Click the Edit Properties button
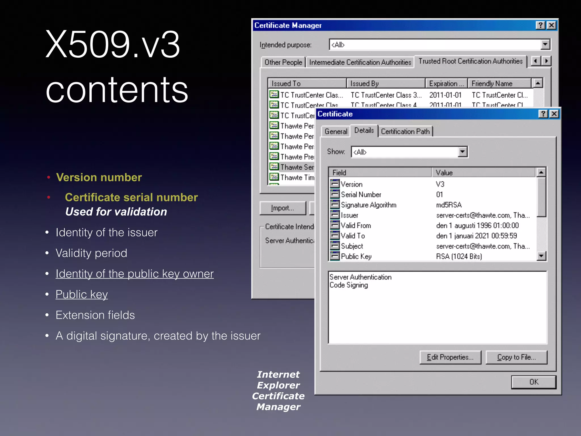The width and height of the screenshot is (581, 436). coord(450,357)
